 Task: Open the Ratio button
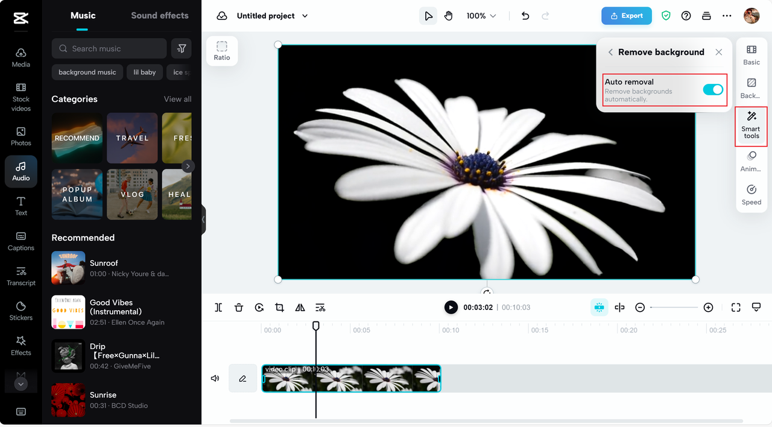pyautogui.click(x=222, y=51)
